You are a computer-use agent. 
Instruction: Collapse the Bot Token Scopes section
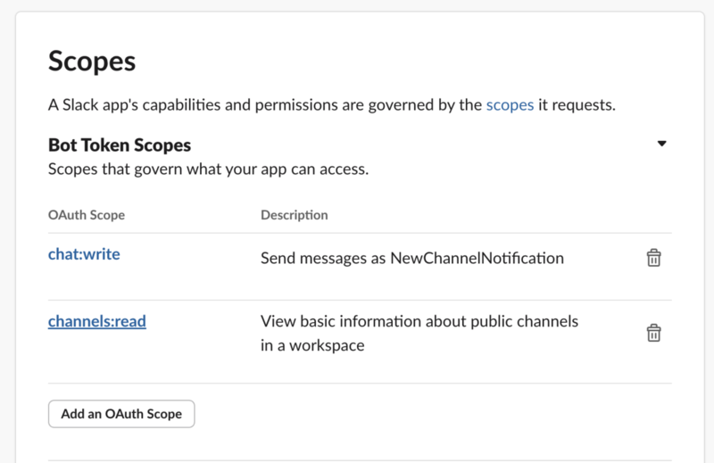point(661,144)
